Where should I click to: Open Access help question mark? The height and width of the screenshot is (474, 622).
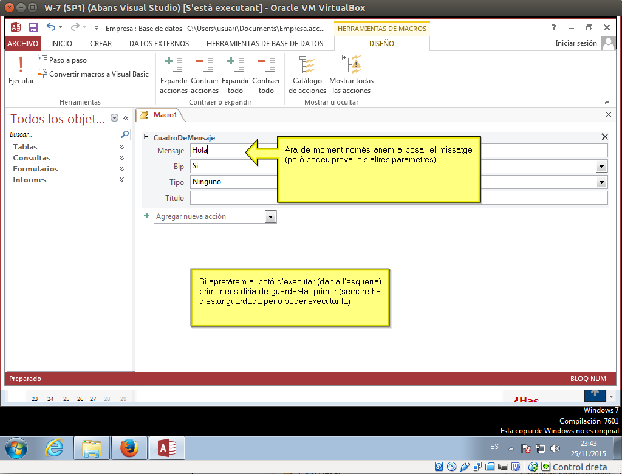(x=553, y=27)
